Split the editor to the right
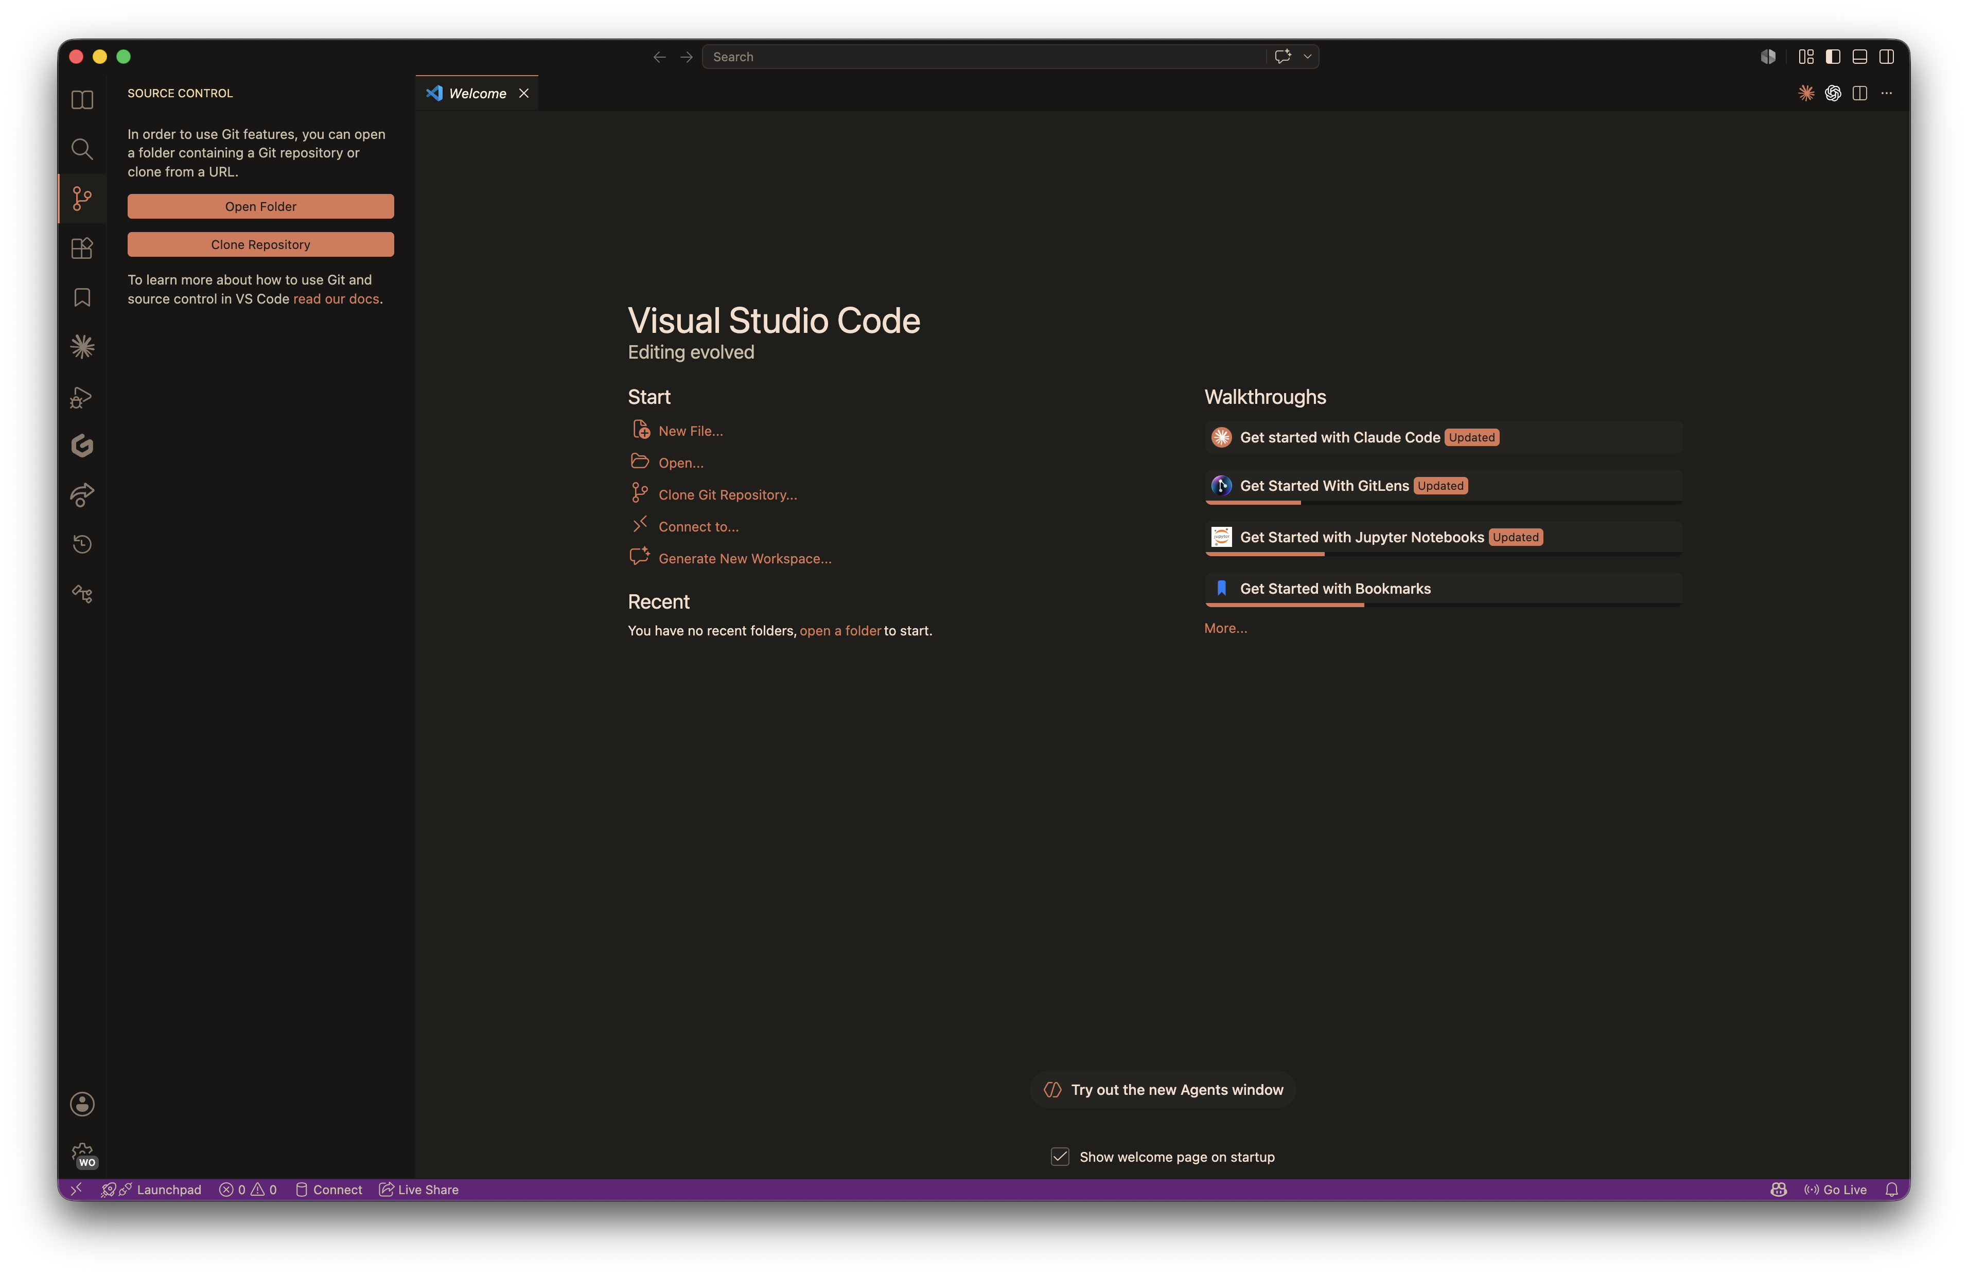The height and width of the screenshot is (1277, 1968). (x=1860, y=94)
